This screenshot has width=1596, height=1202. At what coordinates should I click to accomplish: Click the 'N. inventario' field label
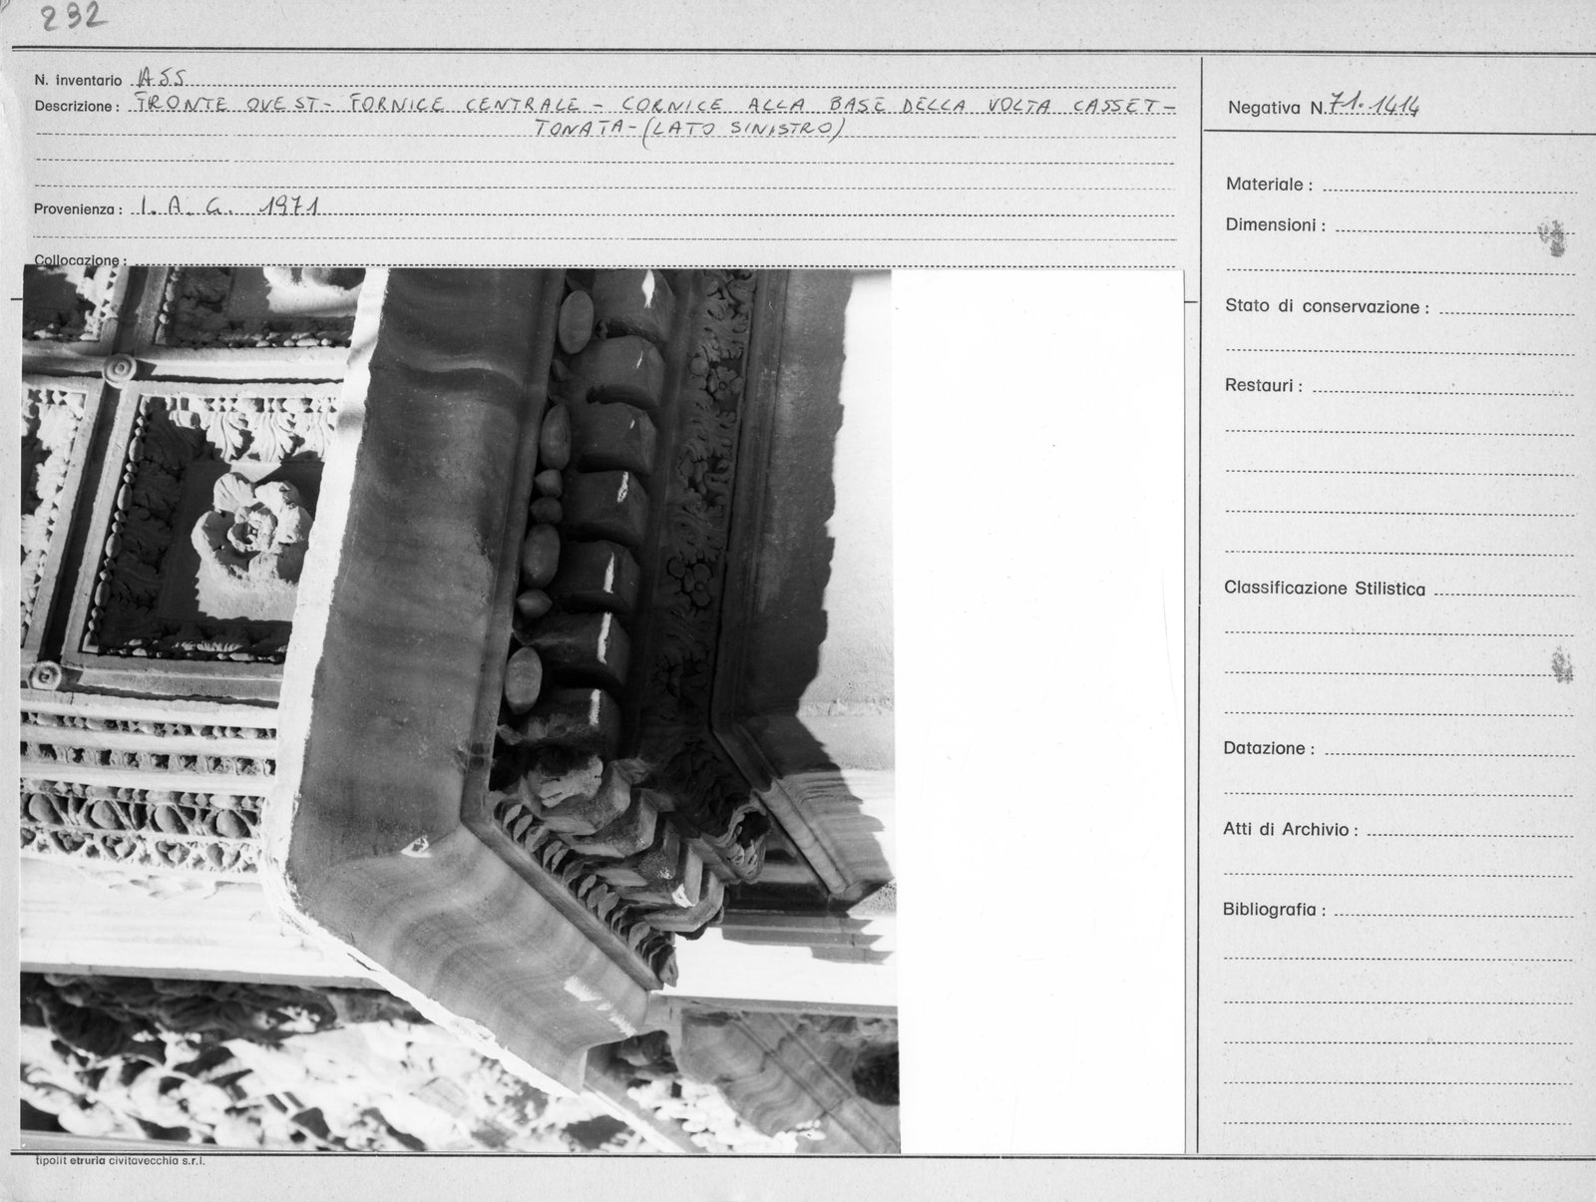pos(78,81)
